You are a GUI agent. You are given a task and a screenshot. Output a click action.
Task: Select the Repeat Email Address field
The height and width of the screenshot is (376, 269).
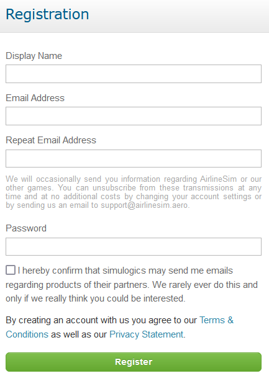tap(134, 158)
